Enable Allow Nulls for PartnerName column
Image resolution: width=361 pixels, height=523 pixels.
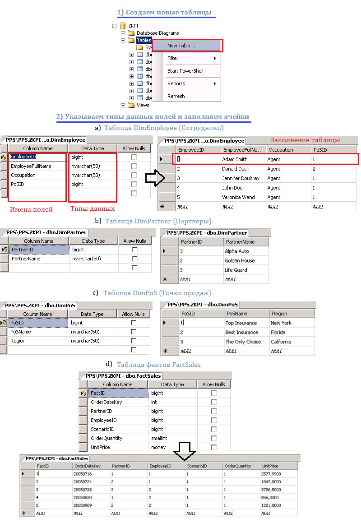click(x=134, y=259)
